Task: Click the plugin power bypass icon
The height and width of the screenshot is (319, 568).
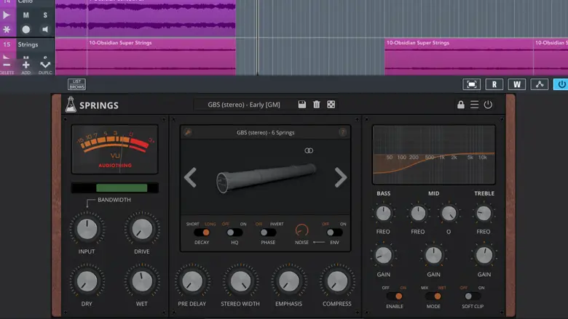Action: pyautogui.click(x=488, y=105)
